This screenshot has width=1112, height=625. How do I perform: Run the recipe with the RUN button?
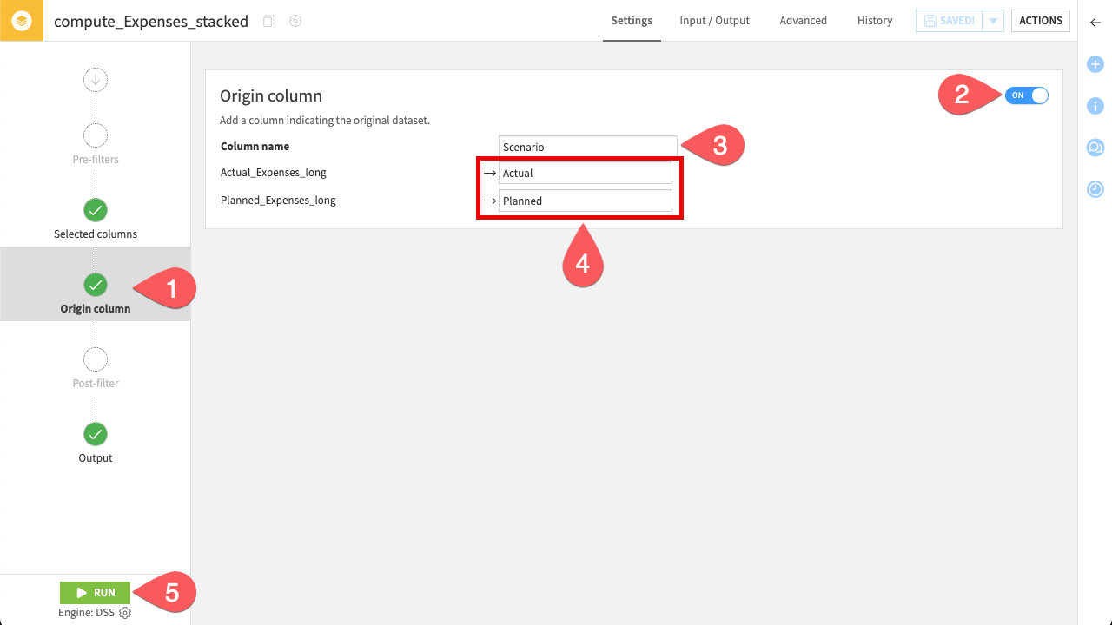(95, 592)
